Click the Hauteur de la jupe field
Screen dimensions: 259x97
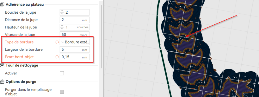click(75, 27)
